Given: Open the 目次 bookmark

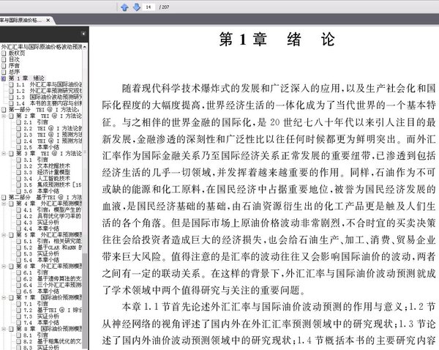Looking at the screenshot, I should point(14,59).
